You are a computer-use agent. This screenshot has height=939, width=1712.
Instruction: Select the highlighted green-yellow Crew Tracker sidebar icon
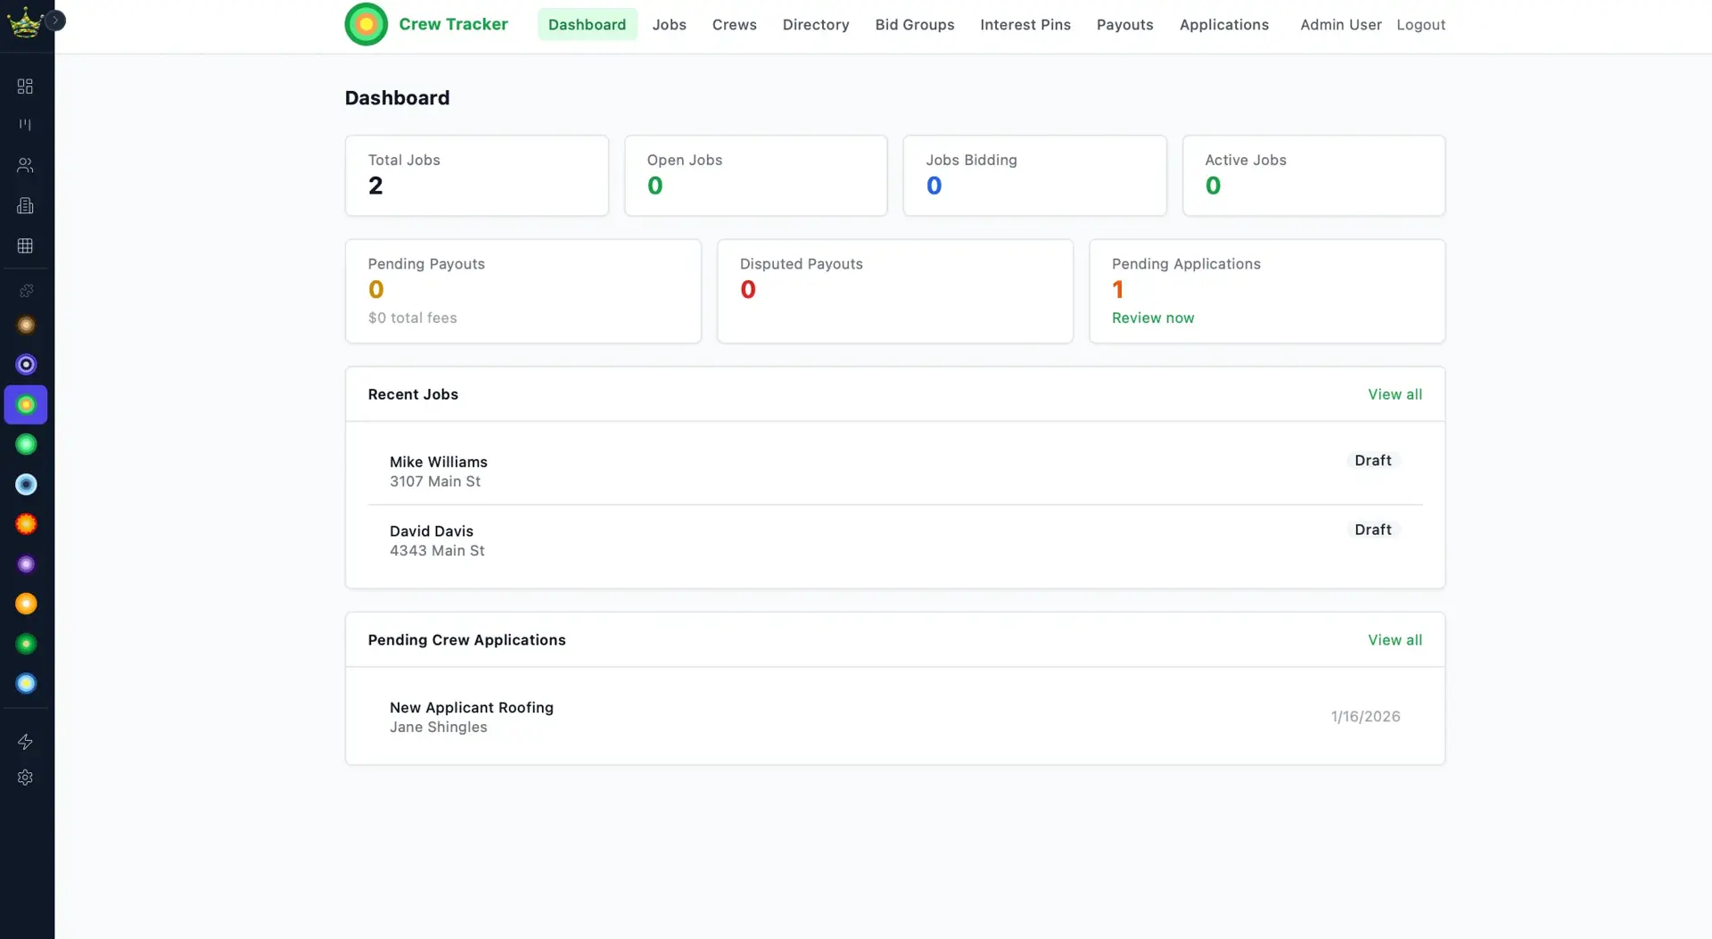pyautogui.click(x=26, y=405)
